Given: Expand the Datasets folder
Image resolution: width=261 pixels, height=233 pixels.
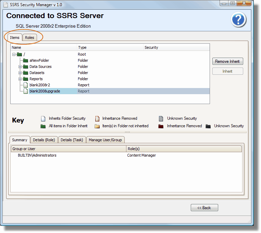Looking at the screenshot, I should 20,73.
